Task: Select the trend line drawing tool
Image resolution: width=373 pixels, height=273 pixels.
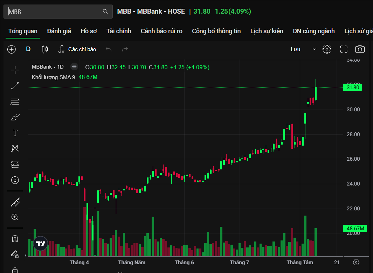Action: 15,86
